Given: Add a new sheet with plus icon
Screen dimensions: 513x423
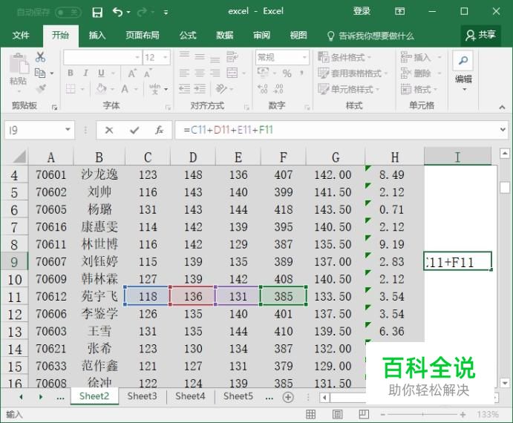Looking at the screenshot, I should coord(288,397).
